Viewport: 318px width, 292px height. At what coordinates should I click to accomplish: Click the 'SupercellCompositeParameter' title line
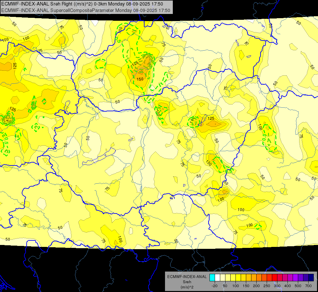click(85, 10)
